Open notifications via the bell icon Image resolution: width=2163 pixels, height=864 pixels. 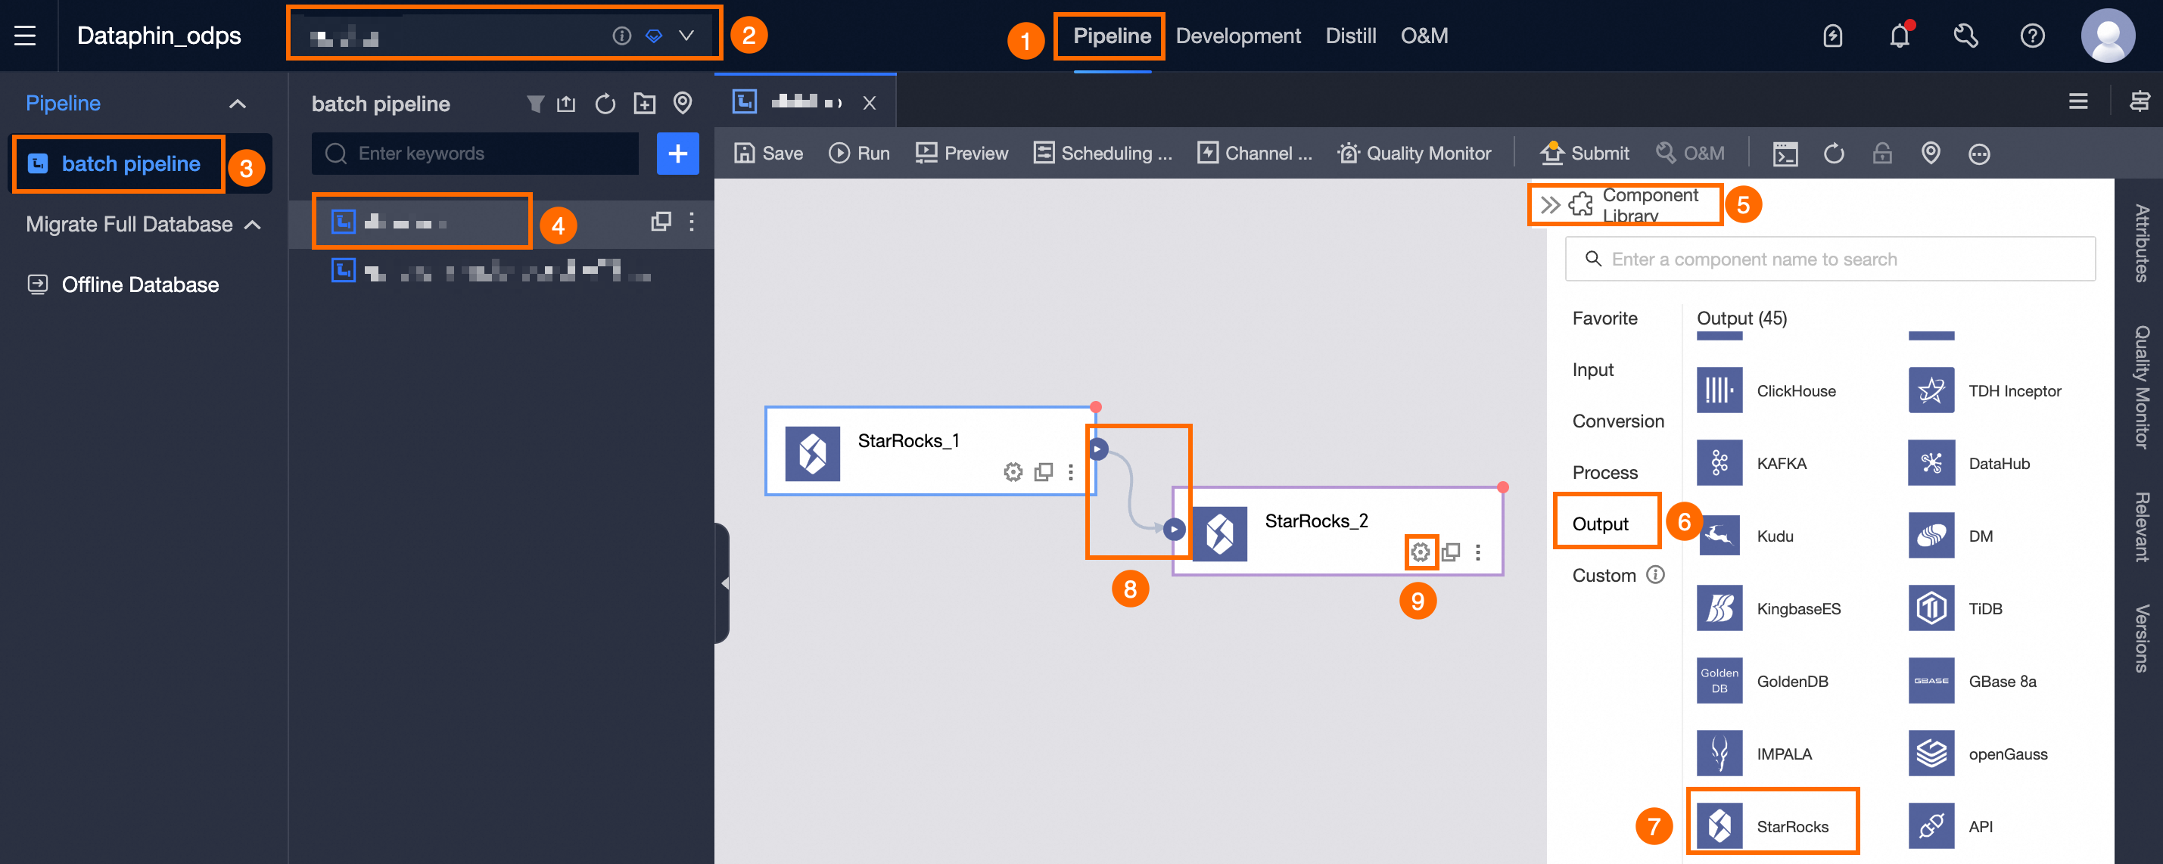click(1900, 36)
